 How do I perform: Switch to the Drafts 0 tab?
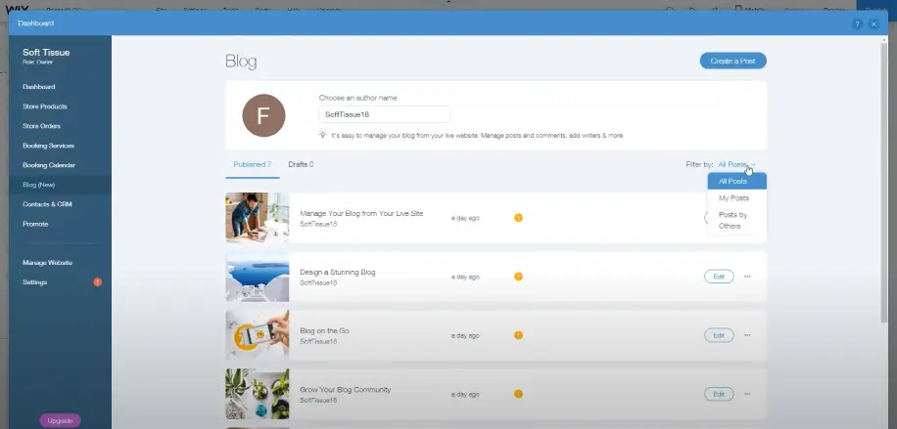coord(301,164)
